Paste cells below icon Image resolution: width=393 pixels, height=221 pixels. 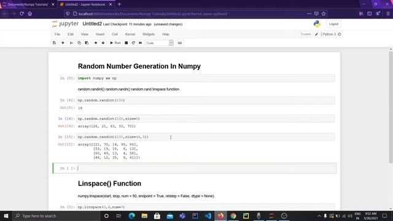pos(87,43)
